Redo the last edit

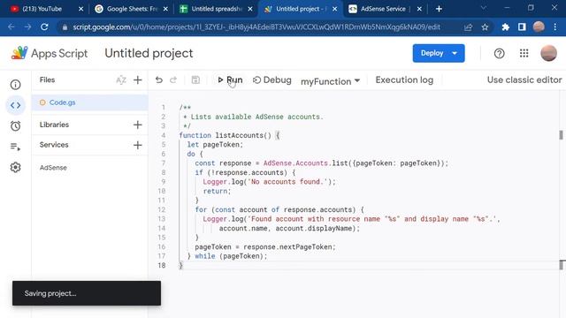(x=173, y=80)
